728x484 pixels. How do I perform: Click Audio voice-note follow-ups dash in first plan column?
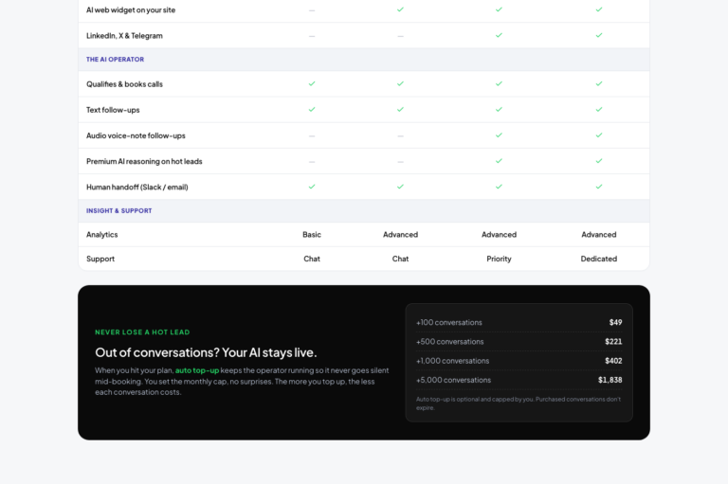(x=312, y=136)
